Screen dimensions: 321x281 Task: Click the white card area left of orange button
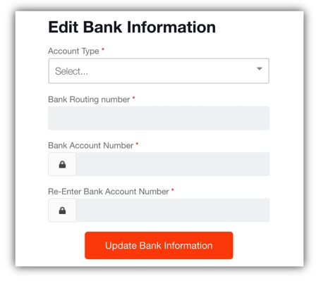click(50, 246)
